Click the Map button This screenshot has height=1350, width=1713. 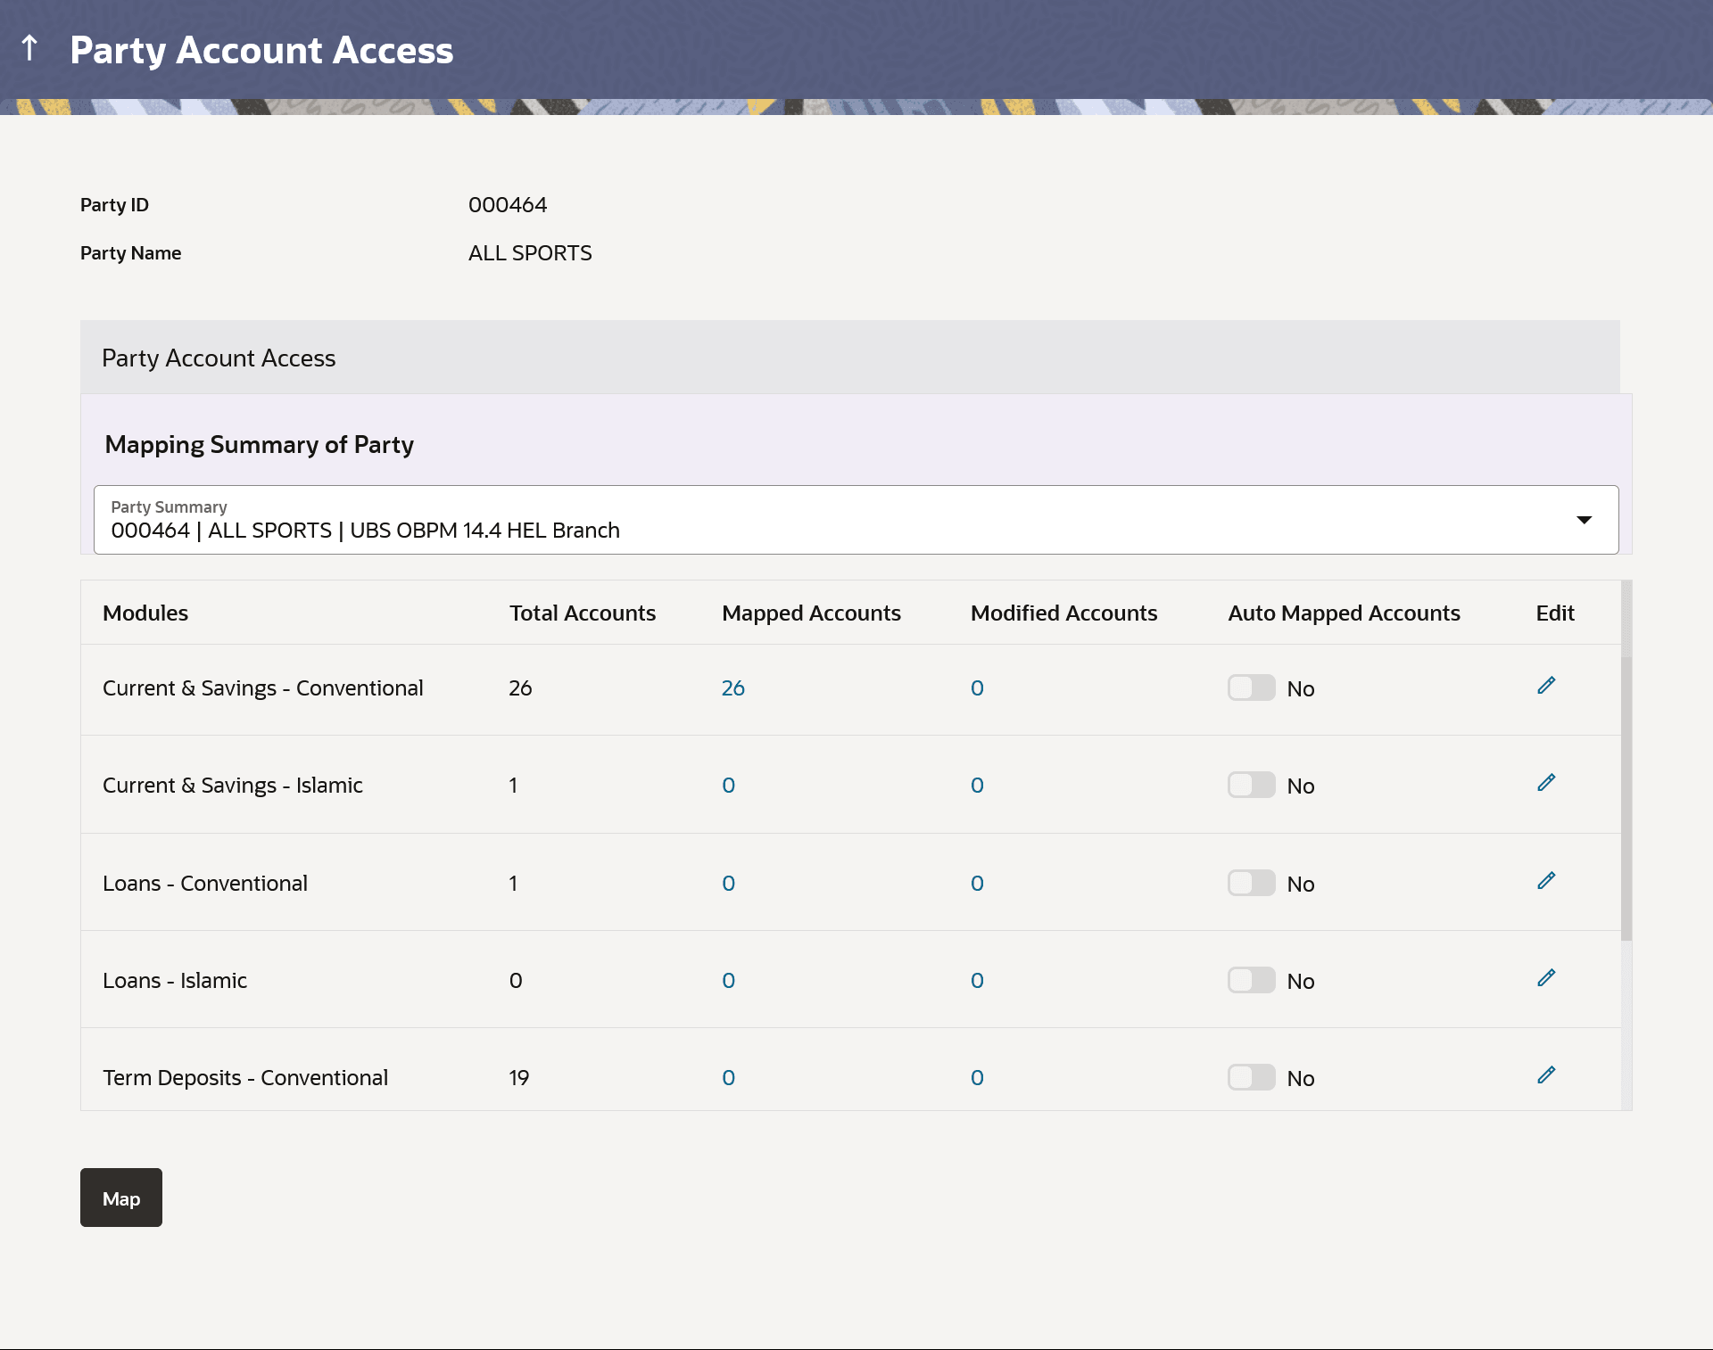point(121,1198)
